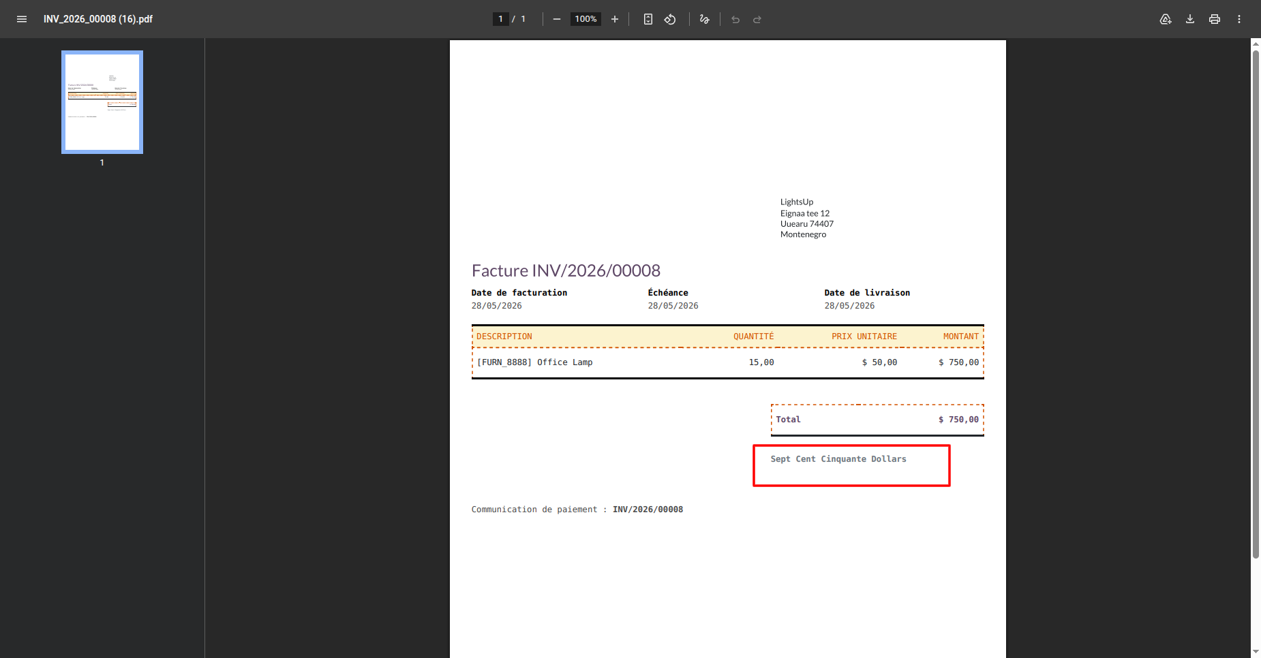Click the undo arrow icon

point(735,19)
